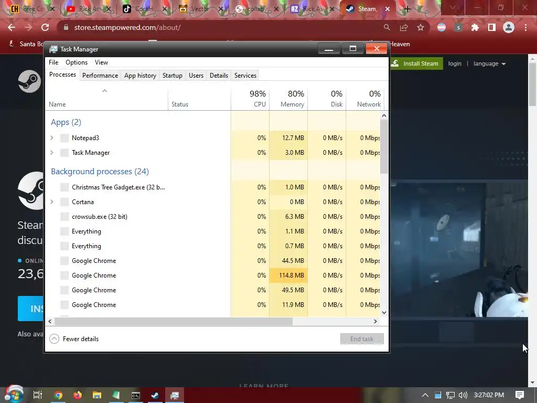The height and width of the screenshot is (403, 537).
Task: Click the Task Manager horizontal scrollbar thumb
Action: 174,322
